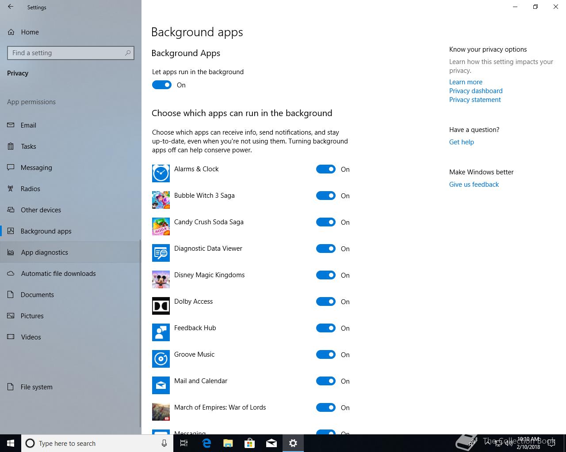The width and height of the screenshot is (566, 452).
Task: Click the search magnifier in Find a setting
Action: point(128,53)
